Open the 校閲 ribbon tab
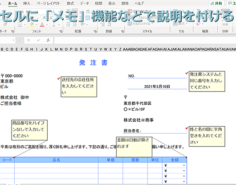 coord(98,3)
